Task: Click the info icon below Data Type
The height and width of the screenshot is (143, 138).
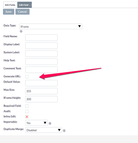Action: point(21,31)
